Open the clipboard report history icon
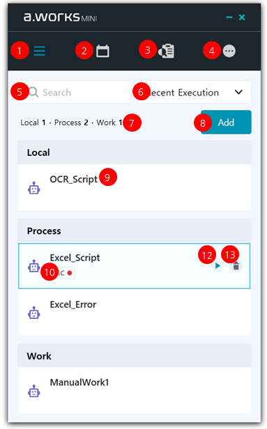This screenshot has height=429, width=267. [x=166, y=51]
